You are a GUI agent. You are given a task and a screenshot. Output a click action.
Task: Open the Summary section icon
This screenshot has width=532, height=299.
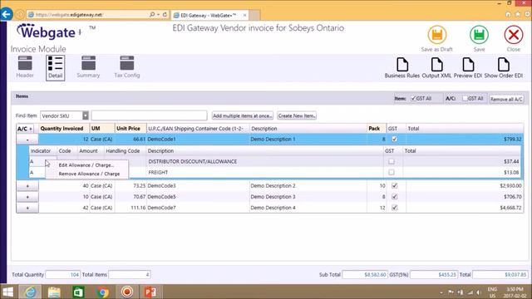coord(88,66)
